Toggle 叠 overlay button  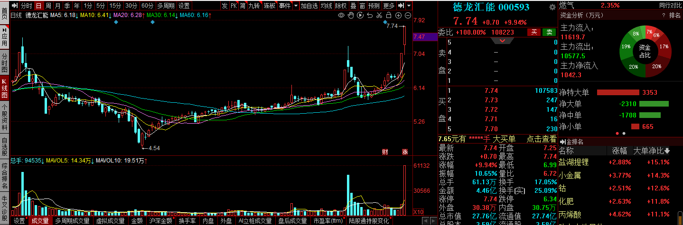(353, 6)
